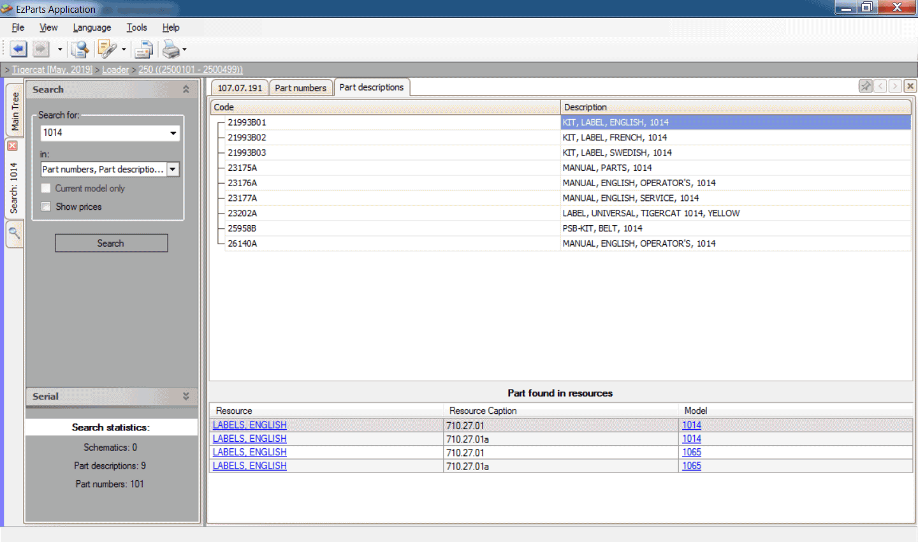Click description PSB-KIT, BELT, 1014

point(602,228)
